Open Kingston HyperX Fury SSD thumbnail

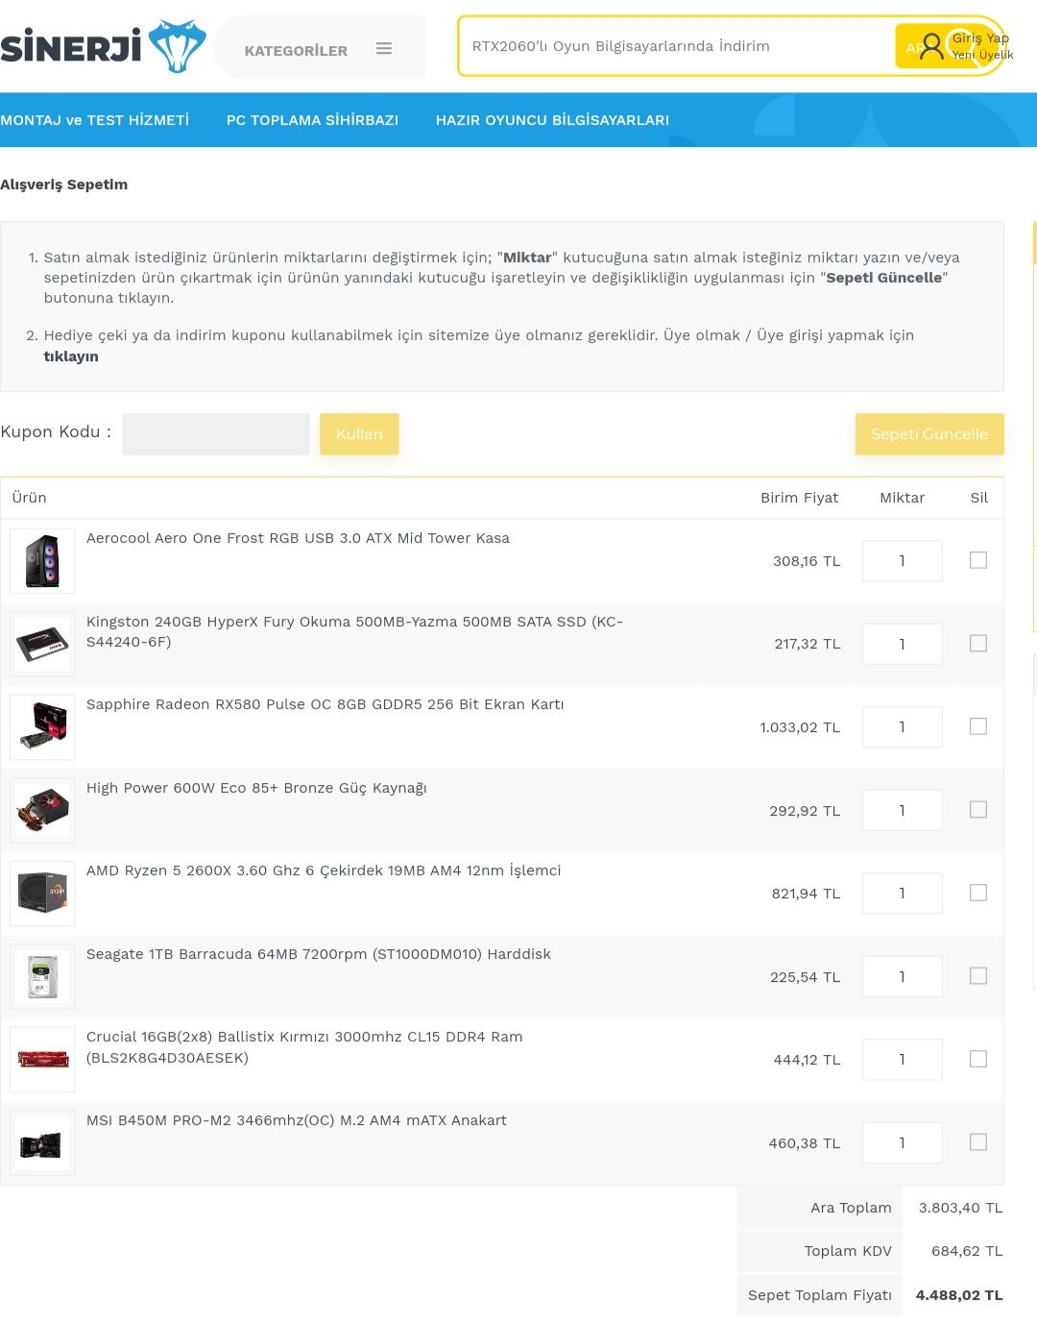pos(42,644)
